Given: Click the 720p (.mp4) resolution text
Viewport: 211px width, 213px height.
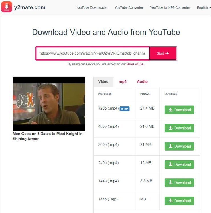Looking at the screenshot, I should pyautogui.click(x=108, y=108).
